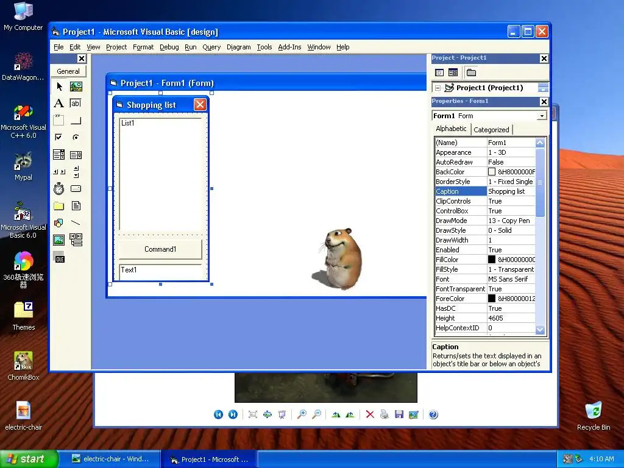Select the ComboBox control tool
This screenshot has width=624, height=468.
click(x=59, y=154)
